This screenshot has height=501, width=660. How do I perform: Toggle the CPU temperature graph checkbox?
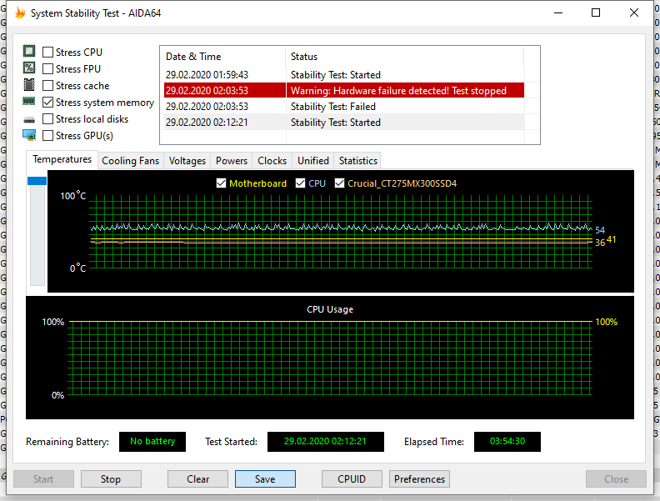coord(300,183)
